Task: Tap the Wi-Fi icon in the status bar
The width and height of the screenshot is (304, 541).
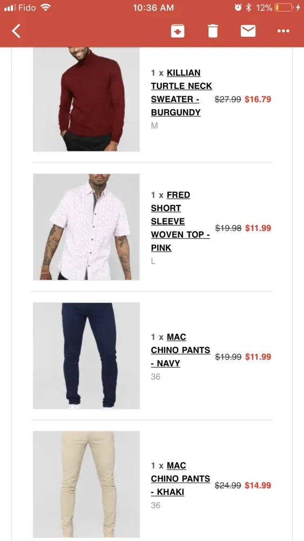Action: coord(45,7)
